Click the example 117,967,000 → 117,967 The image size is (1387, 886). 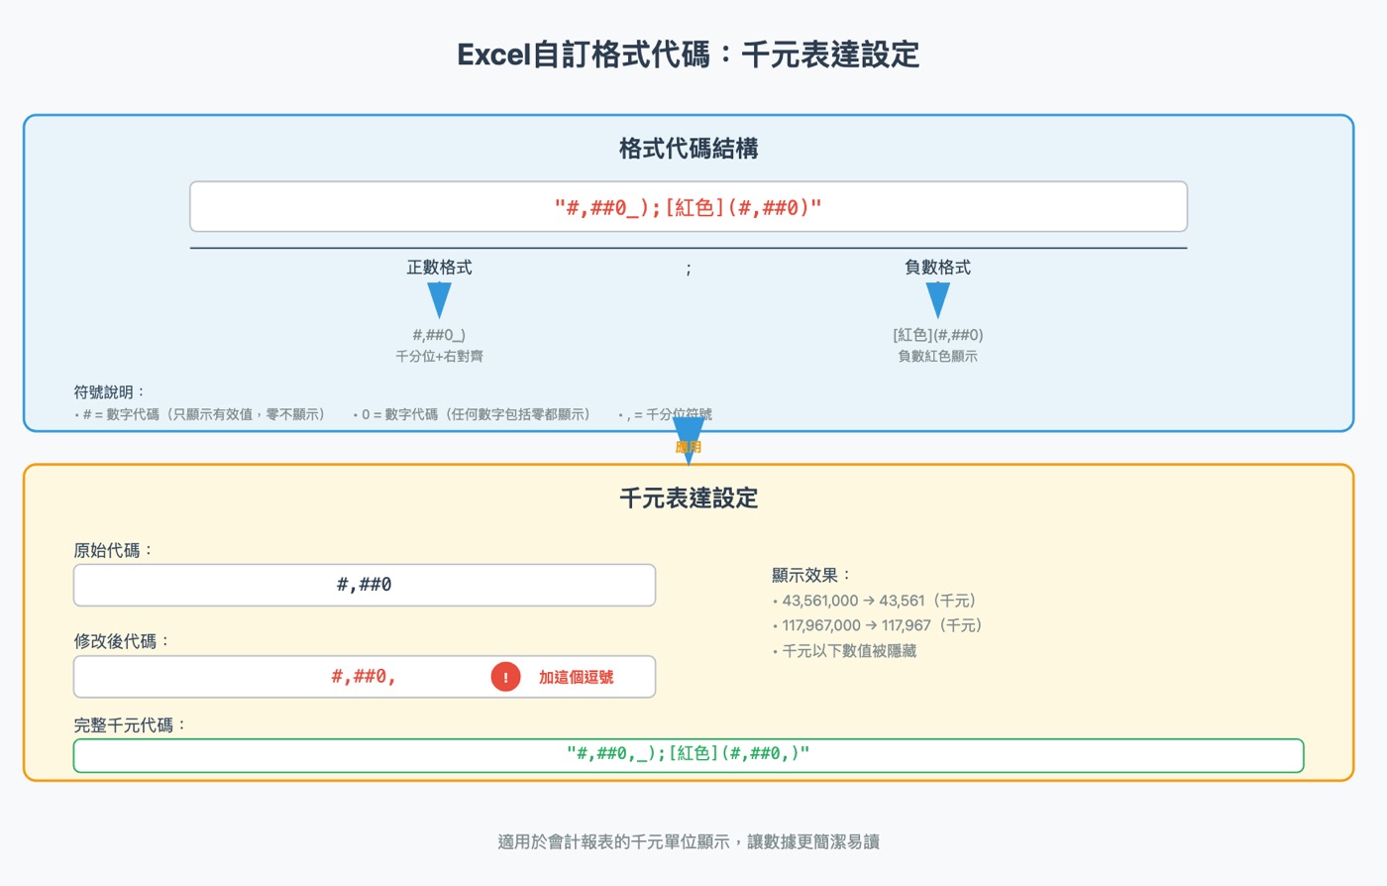tap(877, 625)
